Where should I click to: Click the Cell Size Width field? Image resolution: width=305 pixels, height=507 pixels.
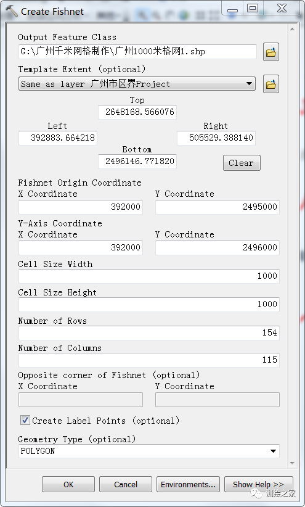coord(149,276)
